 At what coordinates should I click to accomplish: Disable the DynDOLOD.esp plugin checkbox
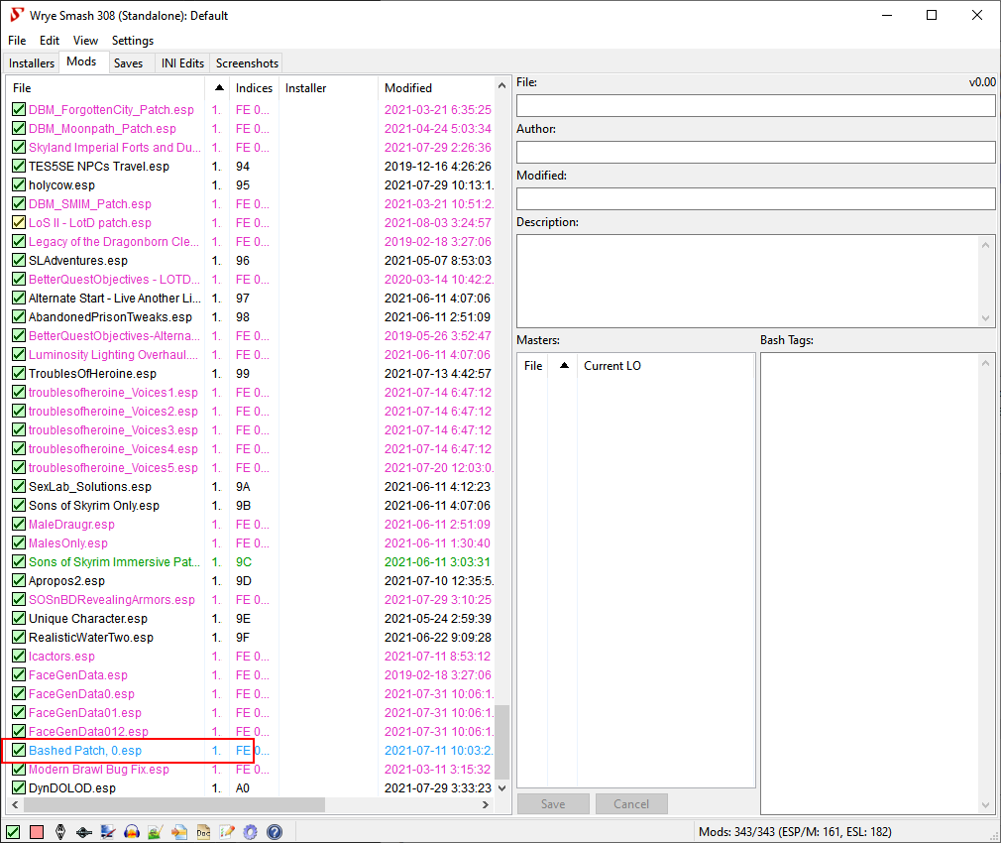tap(18, 788)
